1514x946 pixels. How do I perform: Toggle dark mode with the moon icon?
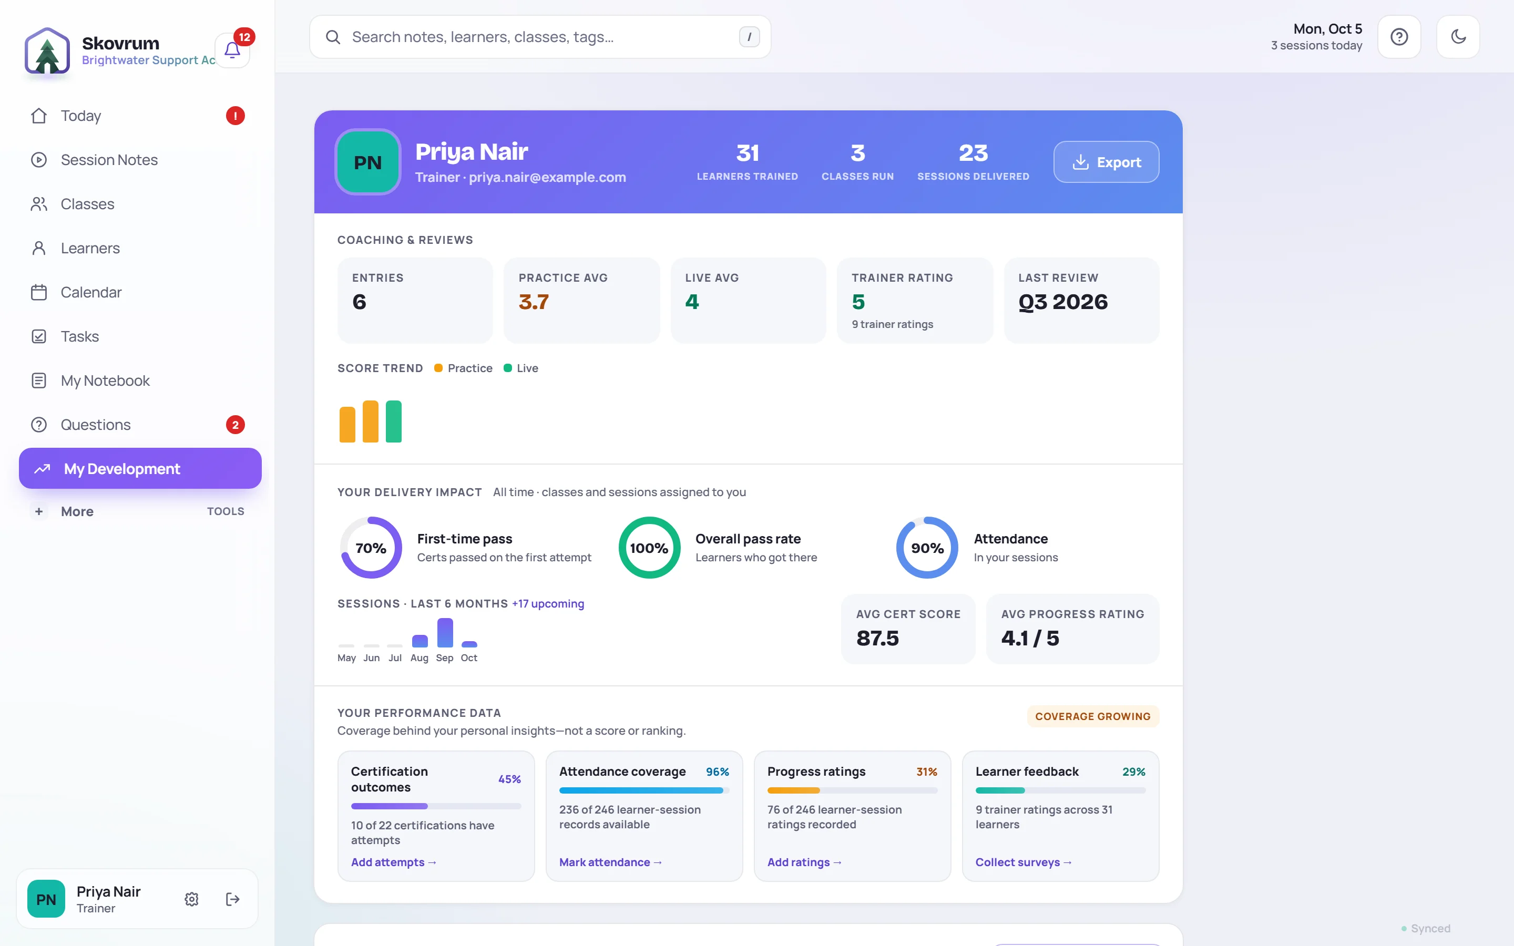[1458, 37]
